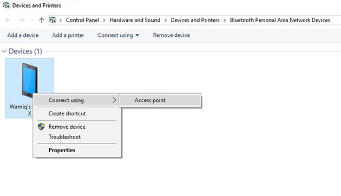Choose Remove device in context menu
341x196 pixels.
pos(77,127)
